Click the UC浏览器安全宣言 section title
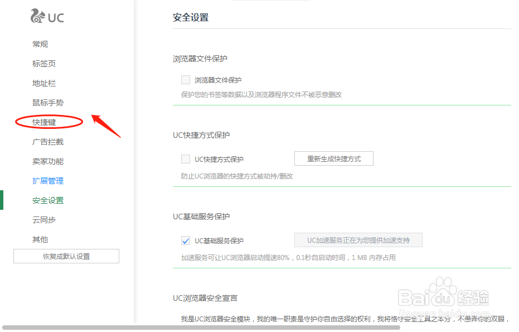The width and height of the screenshot is (519, 332). (205, 298)
